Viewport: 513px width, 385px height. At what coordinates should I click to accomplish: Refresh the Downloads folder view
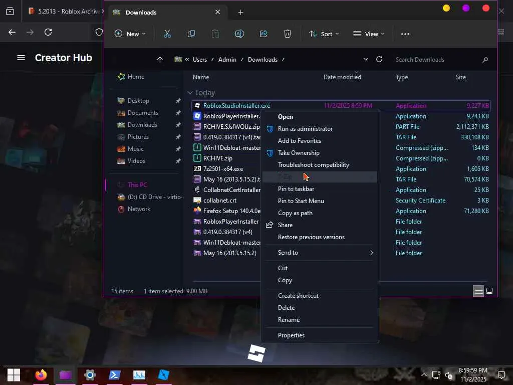click(x=379, y=59)
